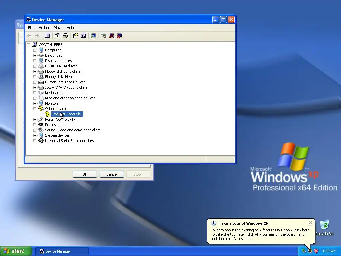Expand the Monitors node
The width and height of the screenshot is (341, 256).
35,103
